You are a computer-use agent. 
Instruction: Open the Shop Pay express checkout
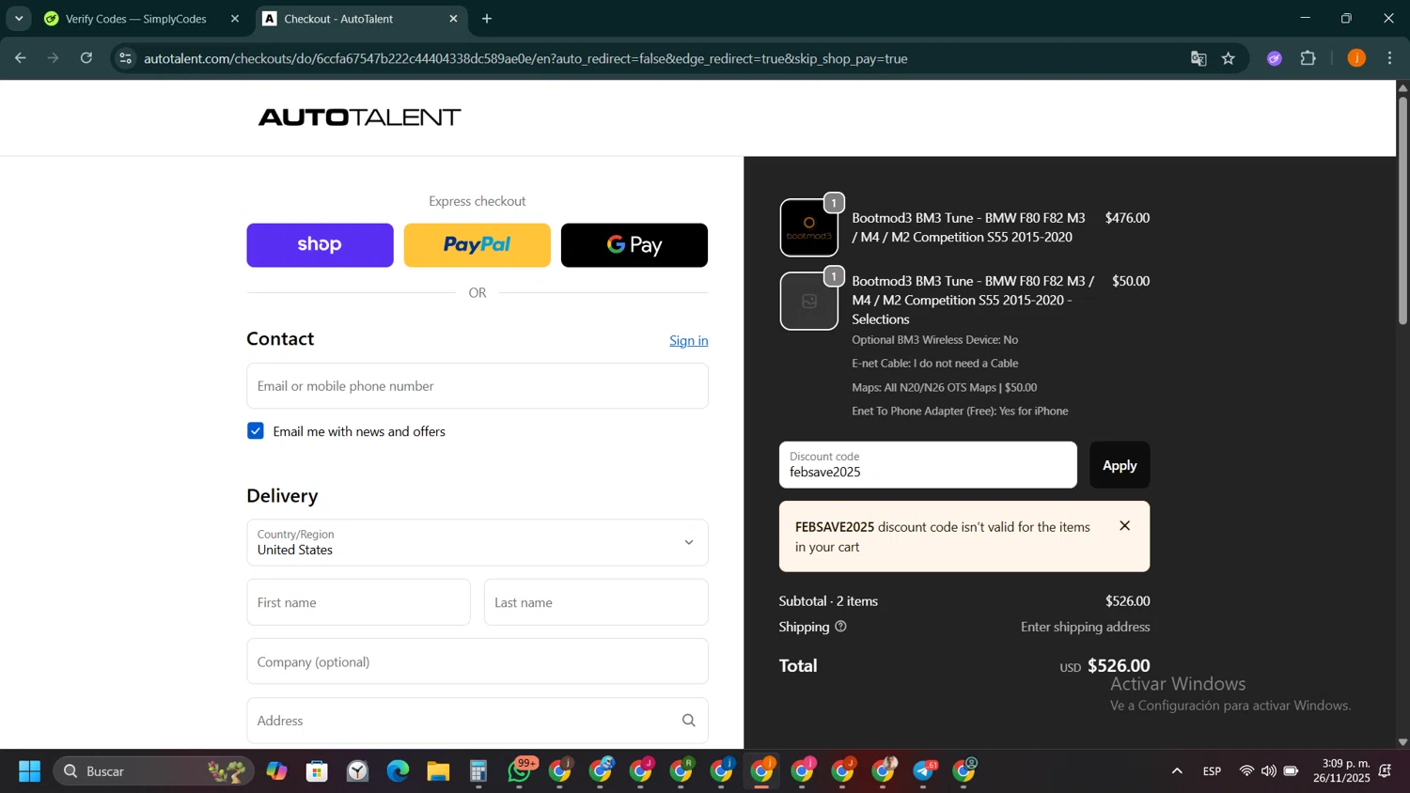coord(320,245)
